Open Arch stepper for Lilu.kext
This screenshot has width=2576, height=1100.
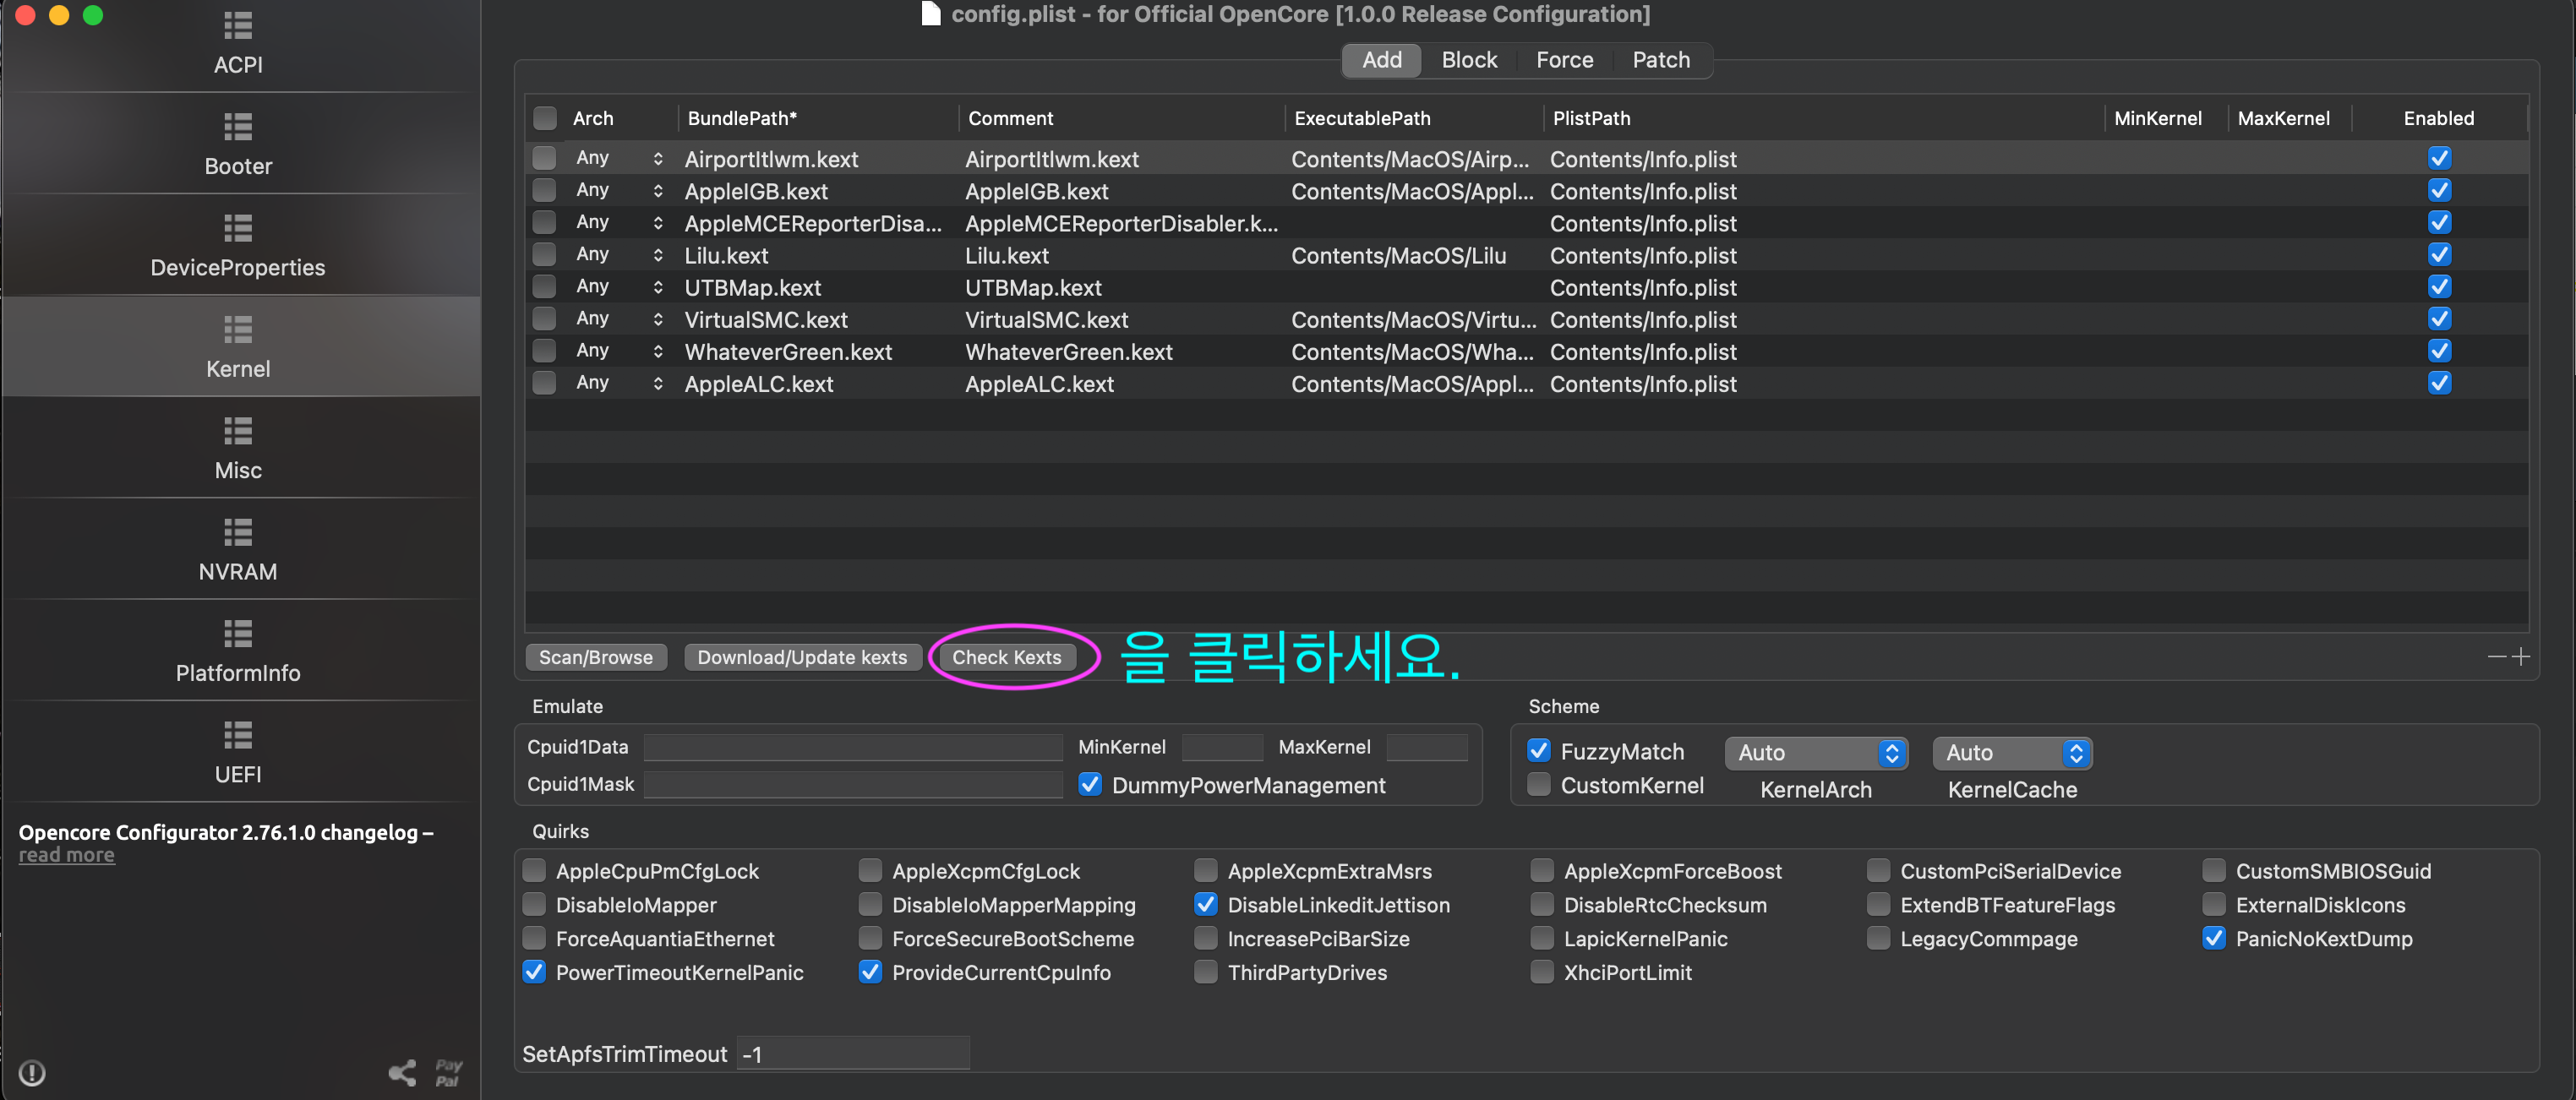657,254
